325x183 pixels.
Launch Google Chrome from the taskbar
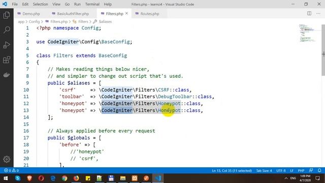(x=64, y=178)
